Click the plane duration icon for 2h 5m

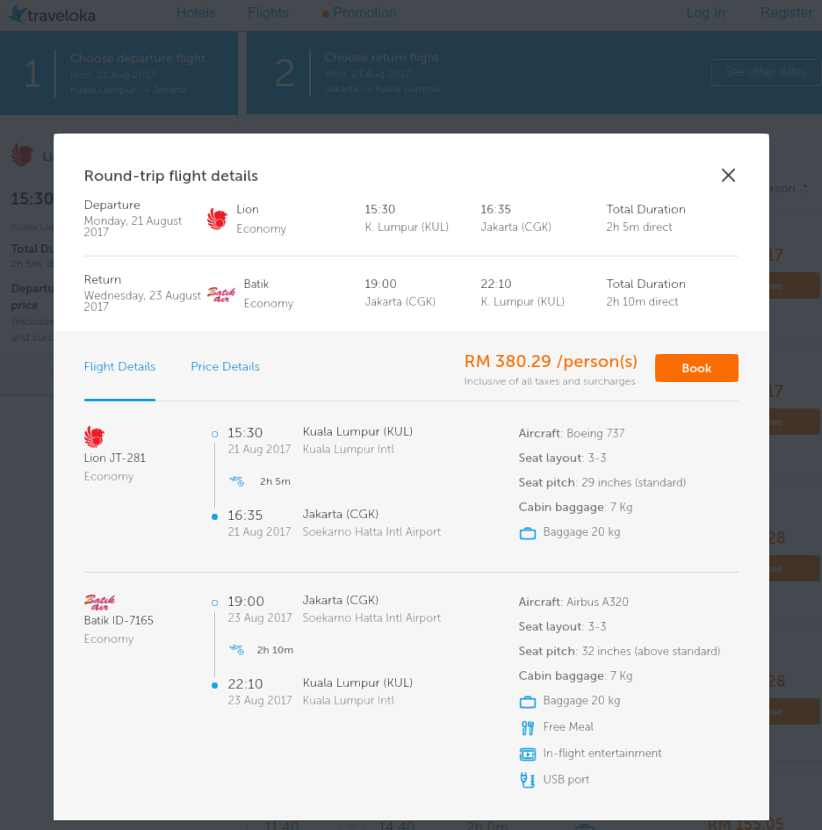(236, 480)
